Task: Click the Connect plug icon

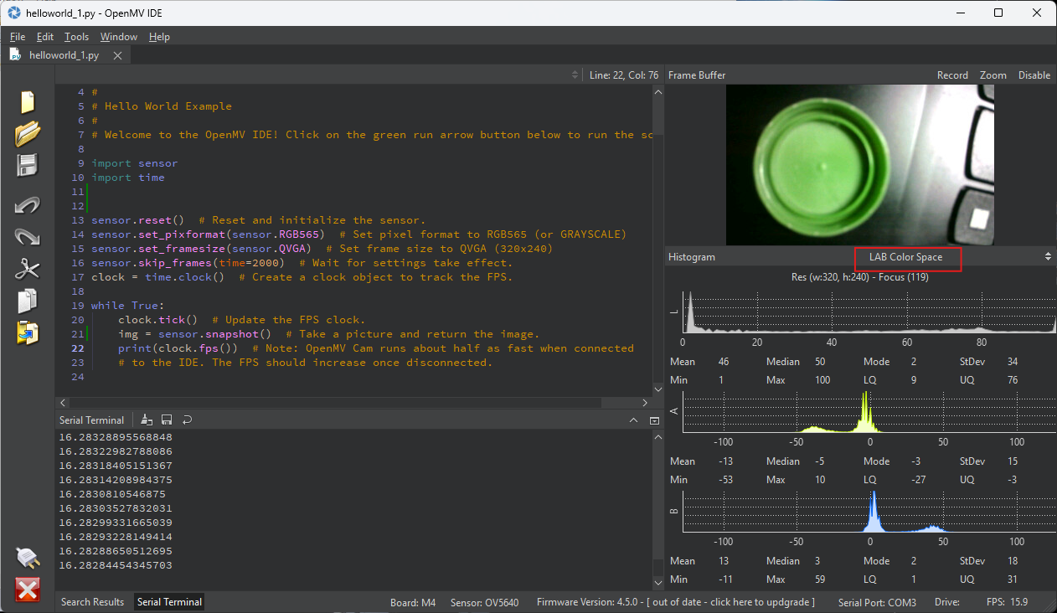Action: 28,558
